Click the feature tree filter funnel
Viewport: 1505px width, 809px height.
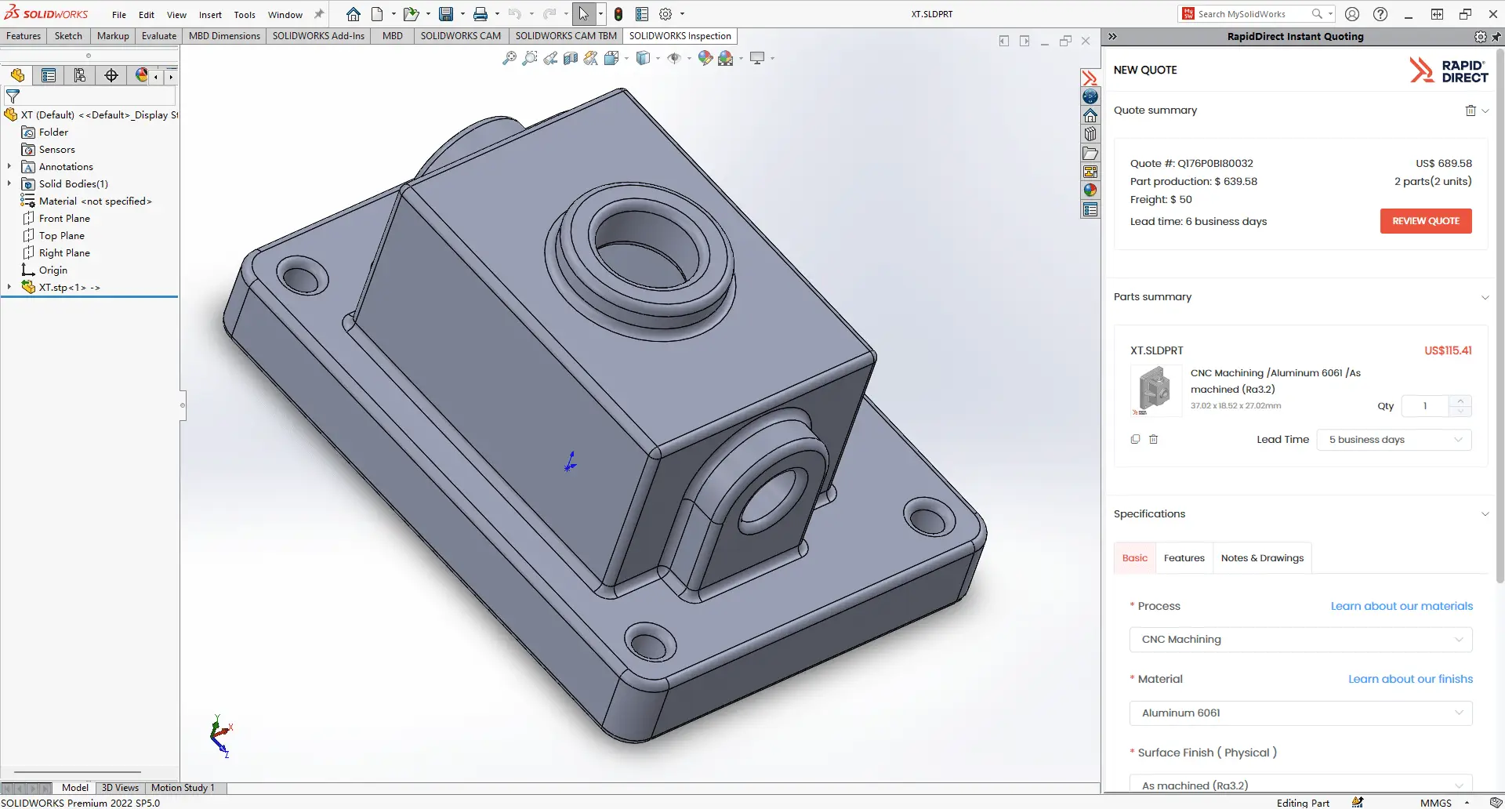coord(13,96)
